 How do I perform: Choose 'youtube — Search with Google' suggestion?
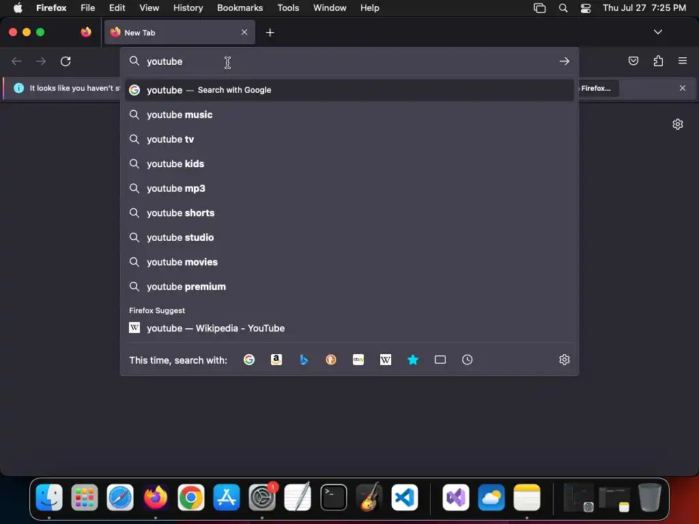coord(349,90)
